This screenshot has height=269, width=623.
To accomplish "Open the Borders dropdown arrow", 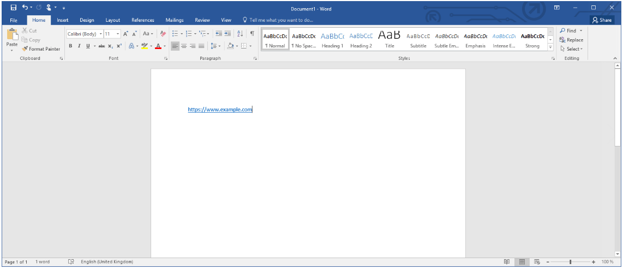I will click(251, 46).
